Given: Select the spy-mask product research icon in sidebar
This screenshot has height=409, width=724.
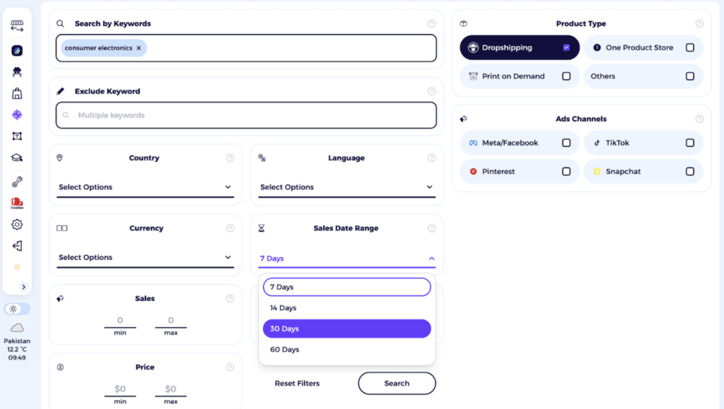Looking at the screenshot, I should coord(17,71).
